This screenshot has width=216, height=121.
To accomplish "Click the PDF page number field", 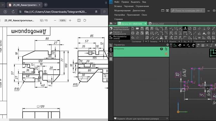I will coord(41,21).
